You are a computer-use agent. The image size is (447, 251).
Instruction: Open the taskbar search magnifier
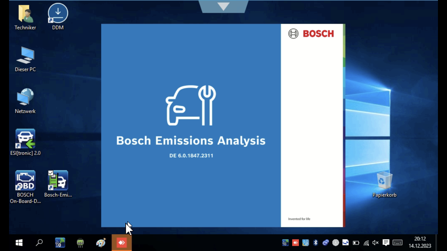point(39,243)
